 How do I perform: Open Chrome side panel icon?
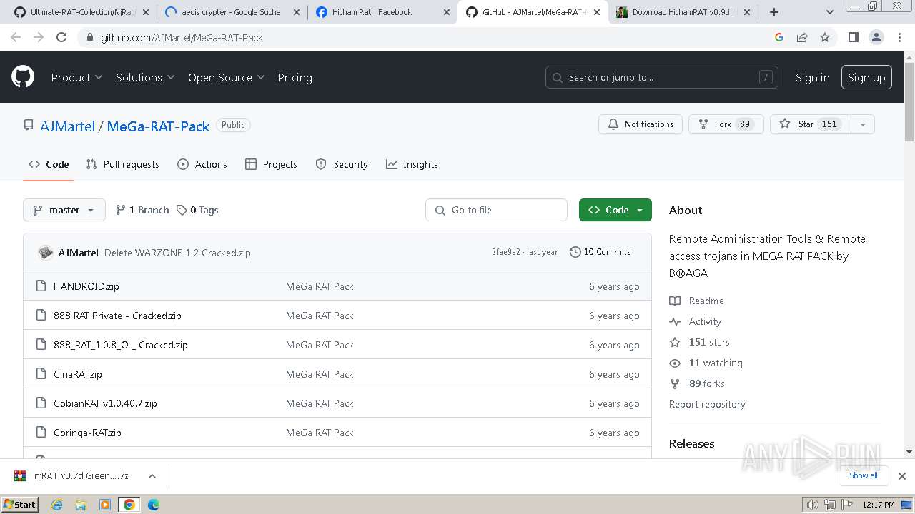coord(853,37)
